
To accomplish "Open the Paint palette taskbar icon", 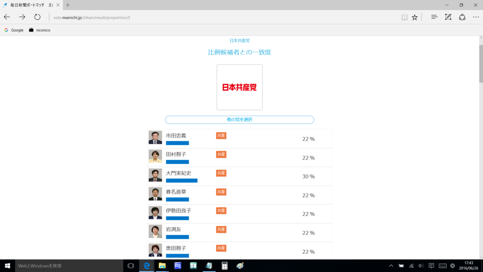I will [240, 265].
